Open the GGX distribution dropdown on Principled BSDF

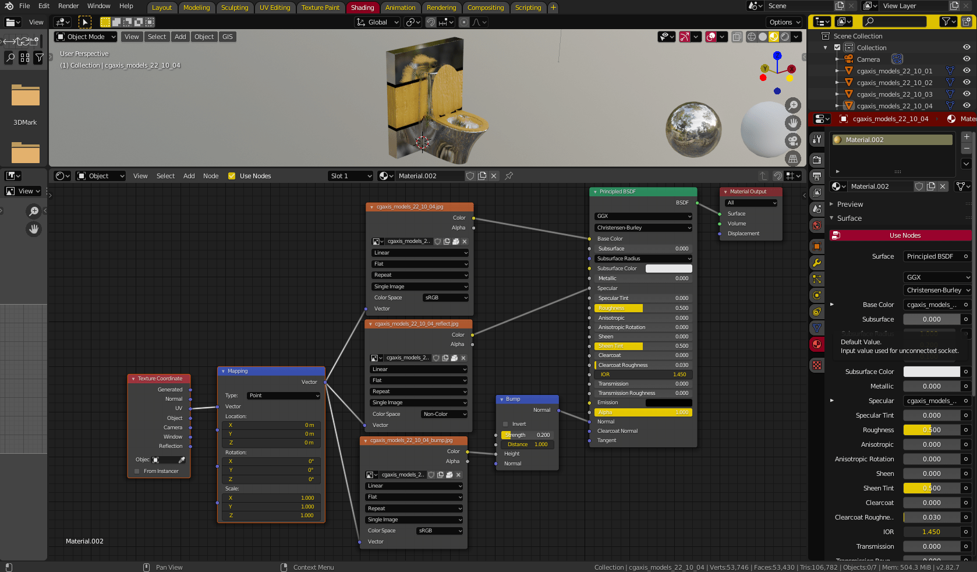643,216
